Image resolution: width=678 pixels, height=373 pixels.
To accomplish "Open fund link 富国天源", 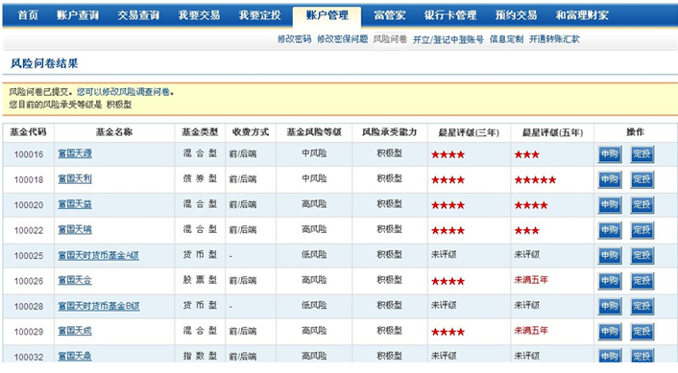I will 75,153.
